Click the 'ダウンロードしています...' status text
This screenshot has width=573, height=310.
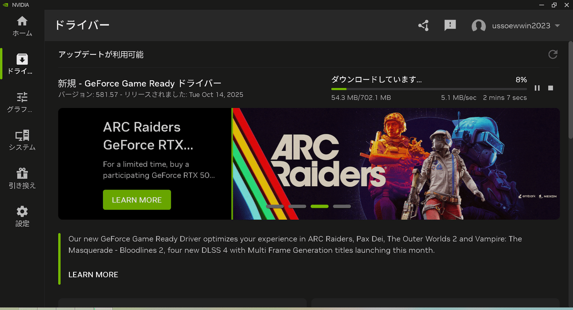pyautogui.click(x=377, y=79)
